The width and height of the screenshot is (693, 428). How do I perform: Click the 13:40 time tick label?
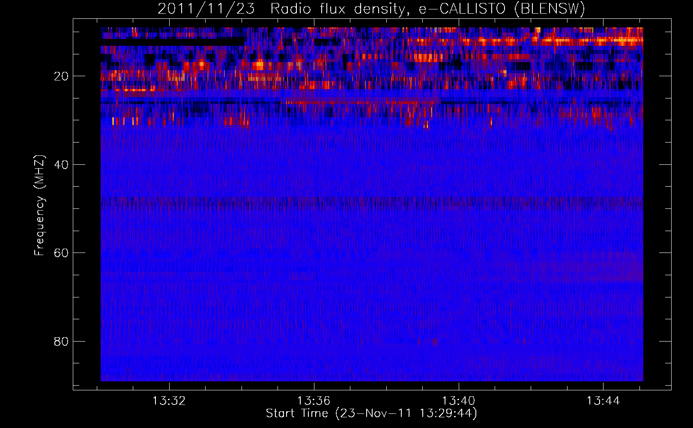(x=459, y=401)
